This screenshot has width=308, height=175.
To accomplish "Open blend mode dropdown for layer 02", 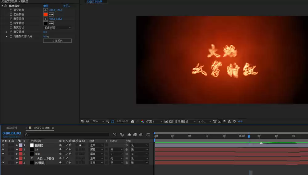I will [96, 150].
